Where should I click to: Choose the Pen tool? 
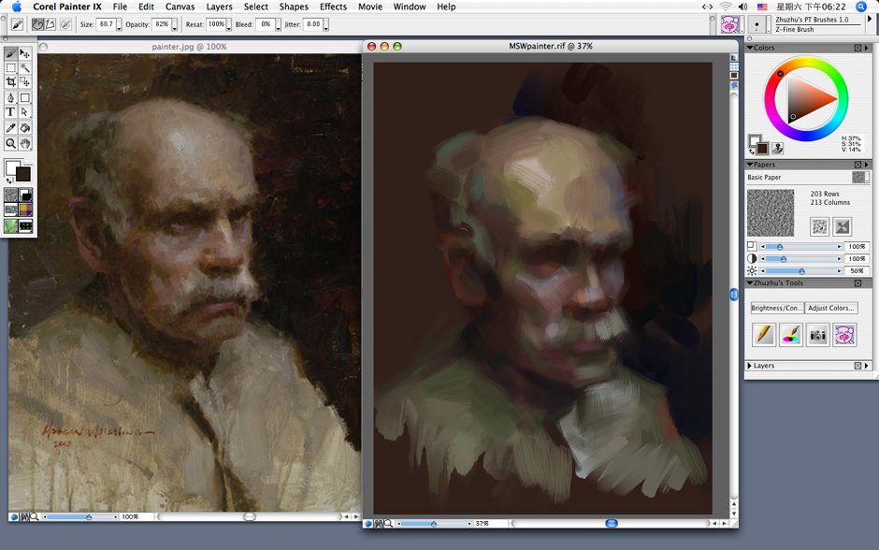10,97
